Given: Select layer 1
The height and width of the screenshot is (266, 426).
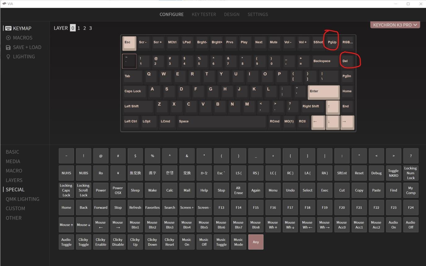Looking at the screenshot, I should click(79, 28).
